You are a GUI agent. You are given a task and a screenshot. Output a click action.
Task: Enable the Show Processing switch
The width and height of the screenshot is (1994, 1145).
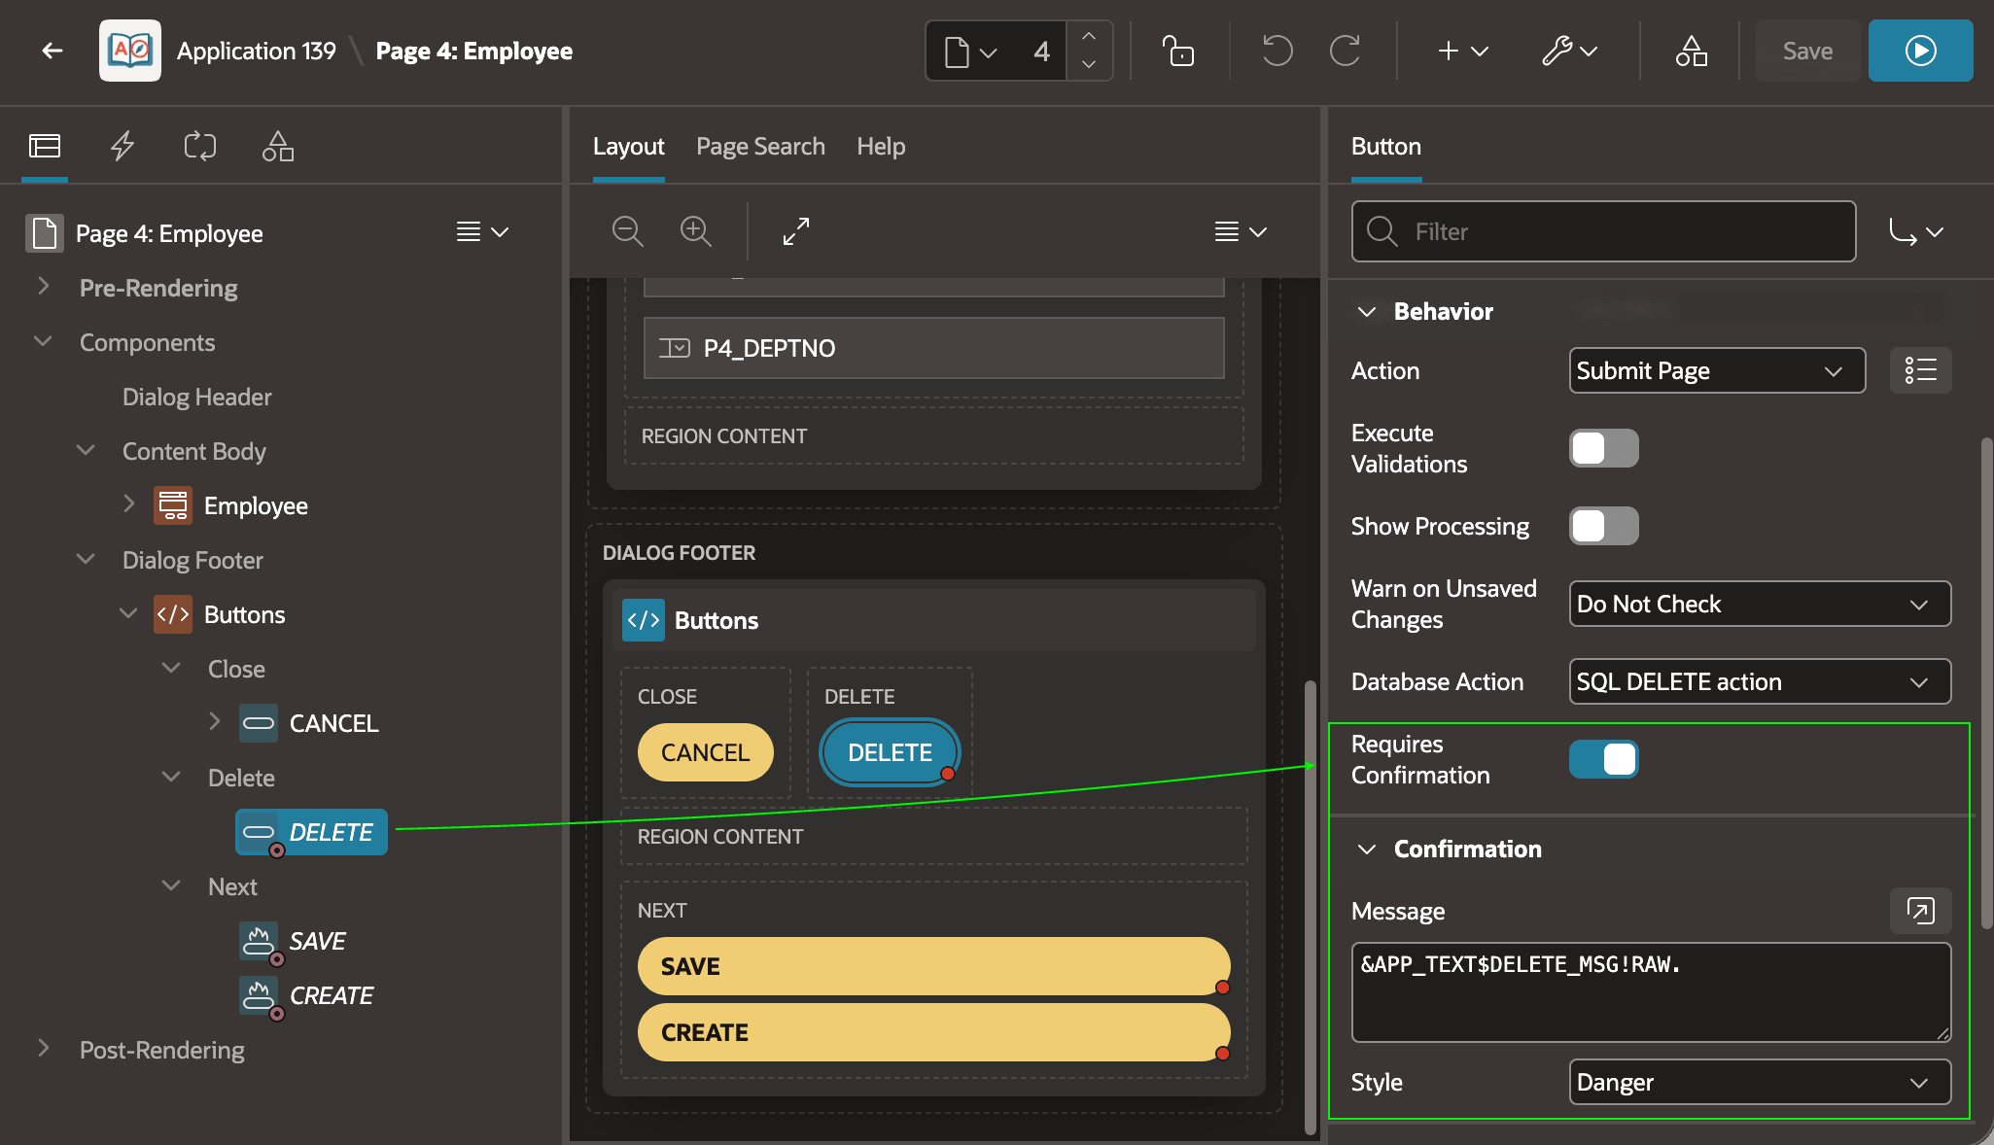1604,526
